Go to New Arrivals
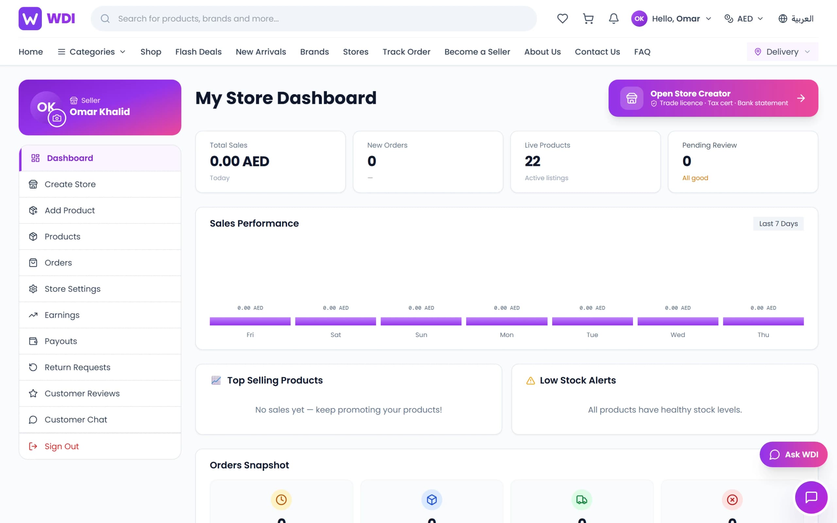The width and height of the screenshot is (837, 523). pos(261,52)
